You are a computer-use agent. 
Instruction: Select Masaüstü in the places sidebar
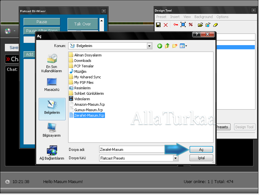[52, 85]
